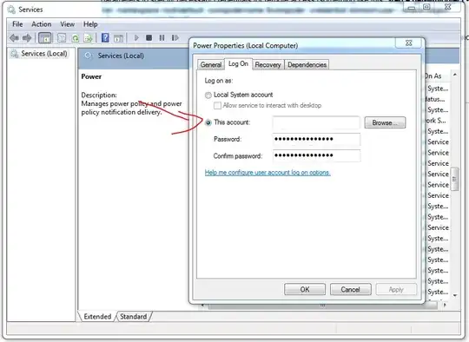Click the Pause Service icon
Screen dimensions: 469x342
(162, 37)
